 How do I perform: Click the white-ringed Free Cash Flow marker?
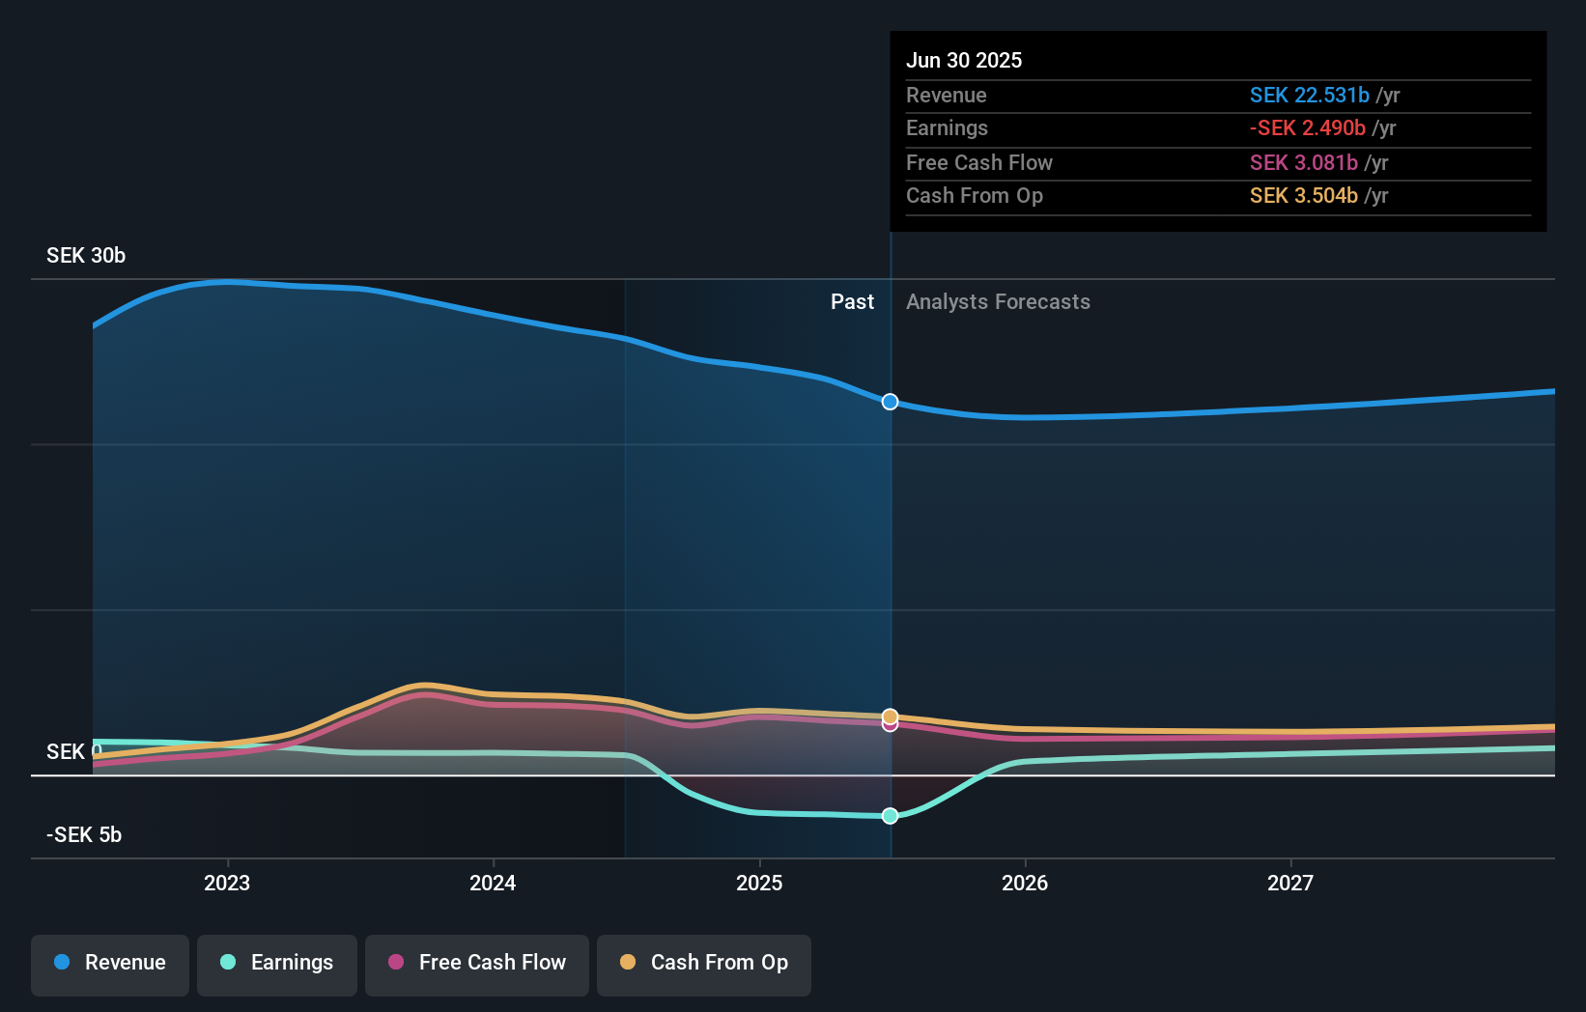click(x=890, y=725)
